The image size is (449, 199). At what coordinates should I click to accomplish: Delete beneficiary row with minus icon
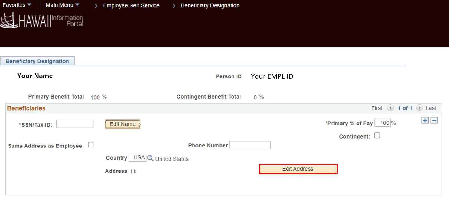434,120
